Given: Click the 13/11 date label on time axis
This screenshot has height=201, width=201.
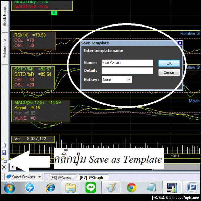Looking at the screenshot, I should click(x=175, y=156).
